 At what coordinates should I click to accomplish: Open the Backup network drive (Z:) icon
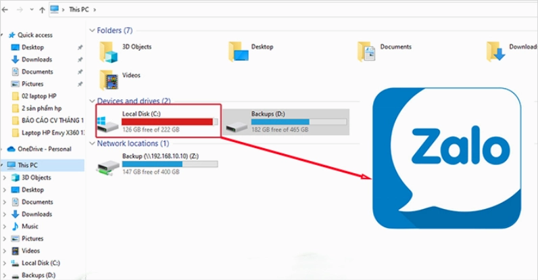107,164
